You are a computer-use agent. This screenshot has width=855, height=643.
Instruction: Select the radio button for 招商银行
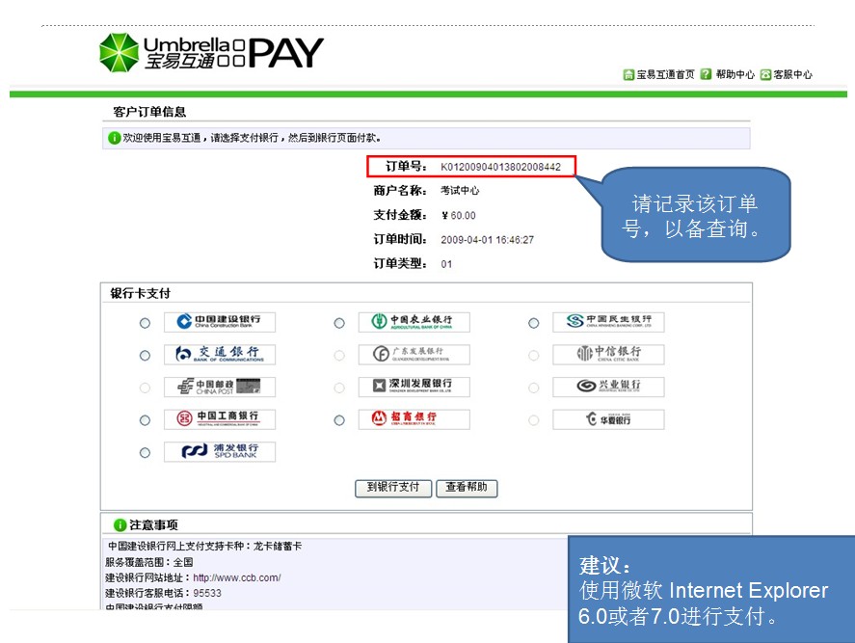point(339,419)
